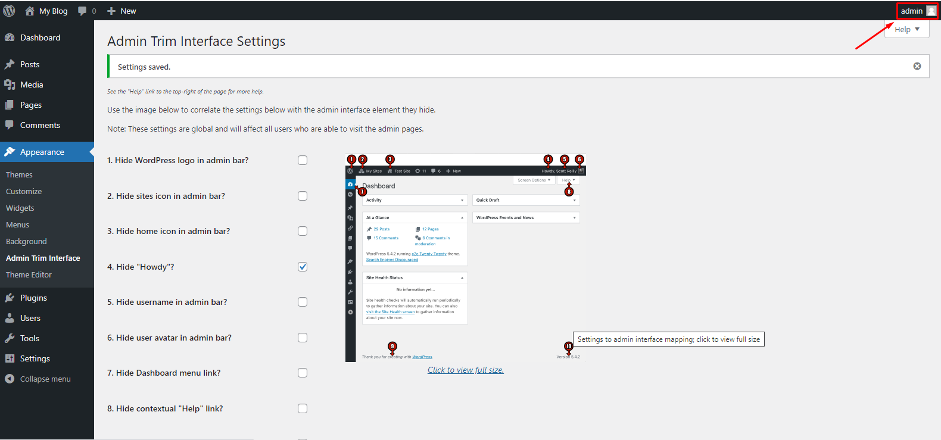Open the Customize submenu item
The height and width of the screenshot is (440, 941).
(24, 191)
